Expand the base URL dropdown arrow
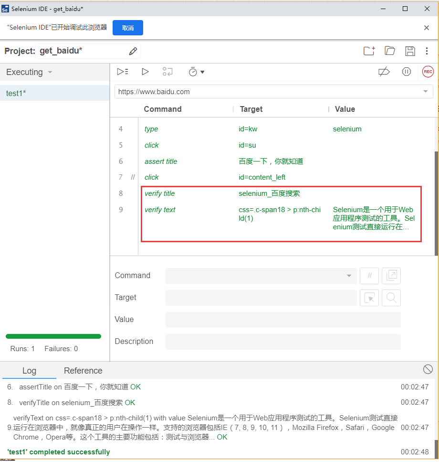Image resolution: width=439 pixels, height=462 pixels. coord(426,91)
